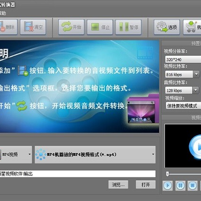Open the MP4视频 format category dropdown
The image size is (201, 201).
coord(16,155)
